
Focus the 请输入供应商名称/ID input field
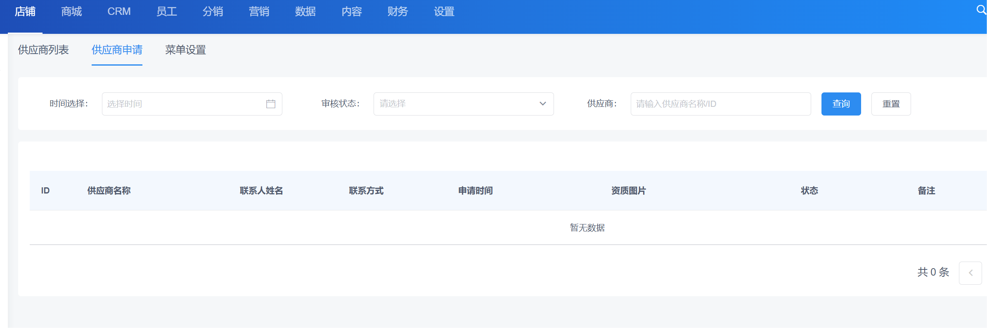(721, 104)
